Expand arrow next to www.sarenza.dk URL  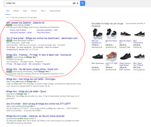[35, 119]
